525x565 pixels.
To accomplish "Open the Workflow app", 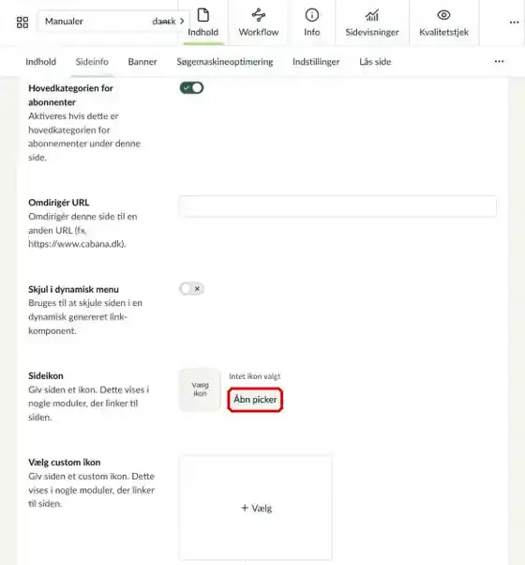I will click(x=259, y=23).
